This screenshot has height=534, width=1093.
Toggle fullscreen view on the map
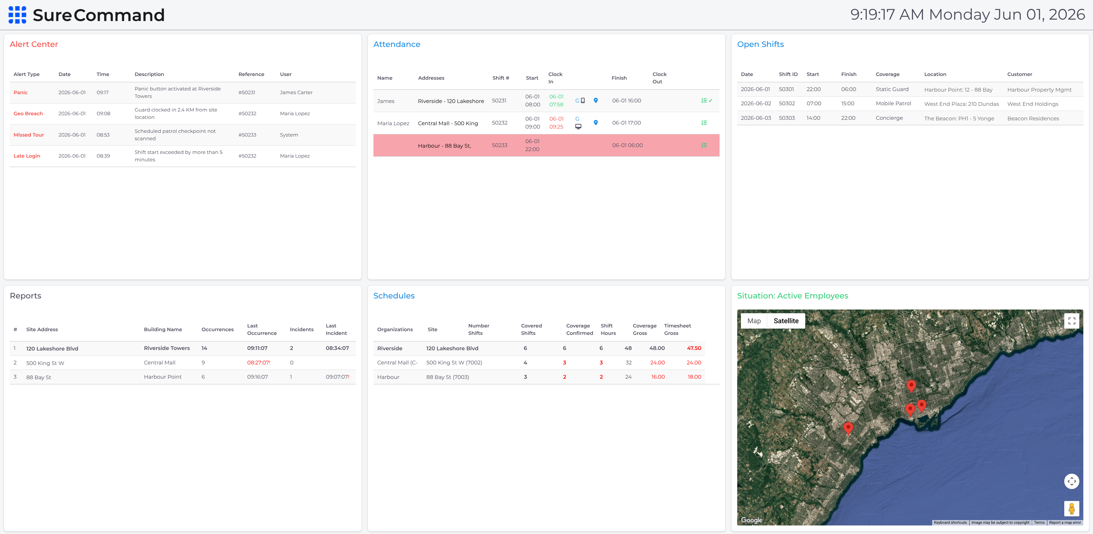(1071, 321)
